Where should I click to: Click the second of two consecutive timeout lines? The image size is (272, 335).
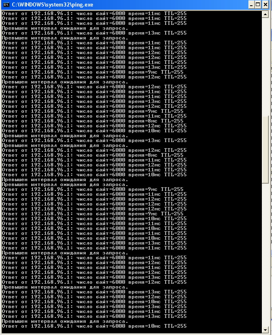click(65, 184)
